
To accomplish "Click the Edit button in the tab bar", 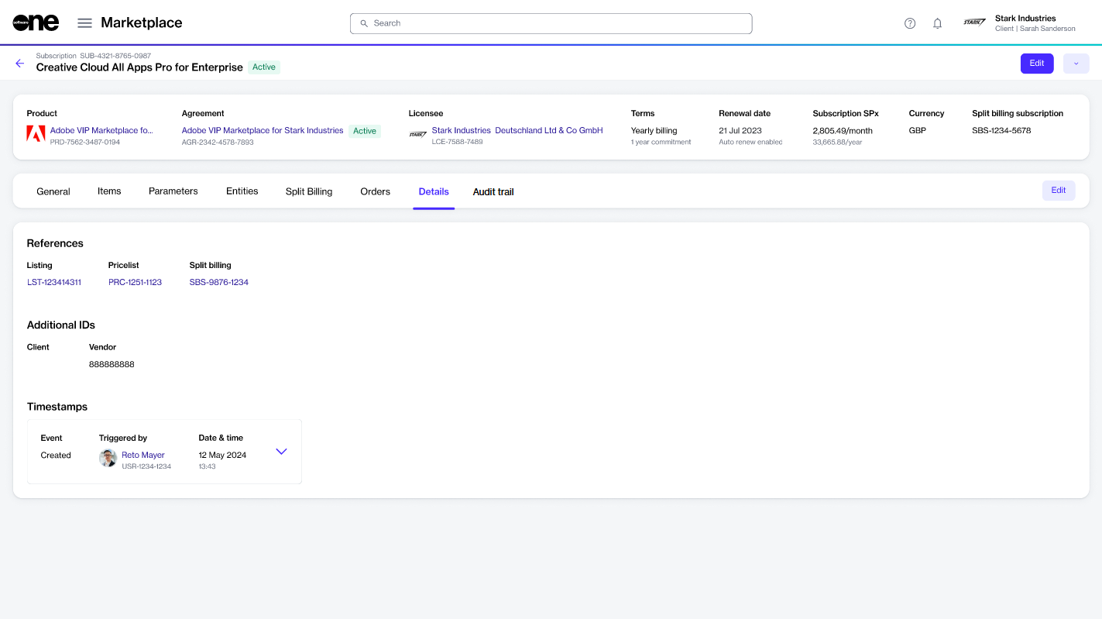I will pos(1058,191).
